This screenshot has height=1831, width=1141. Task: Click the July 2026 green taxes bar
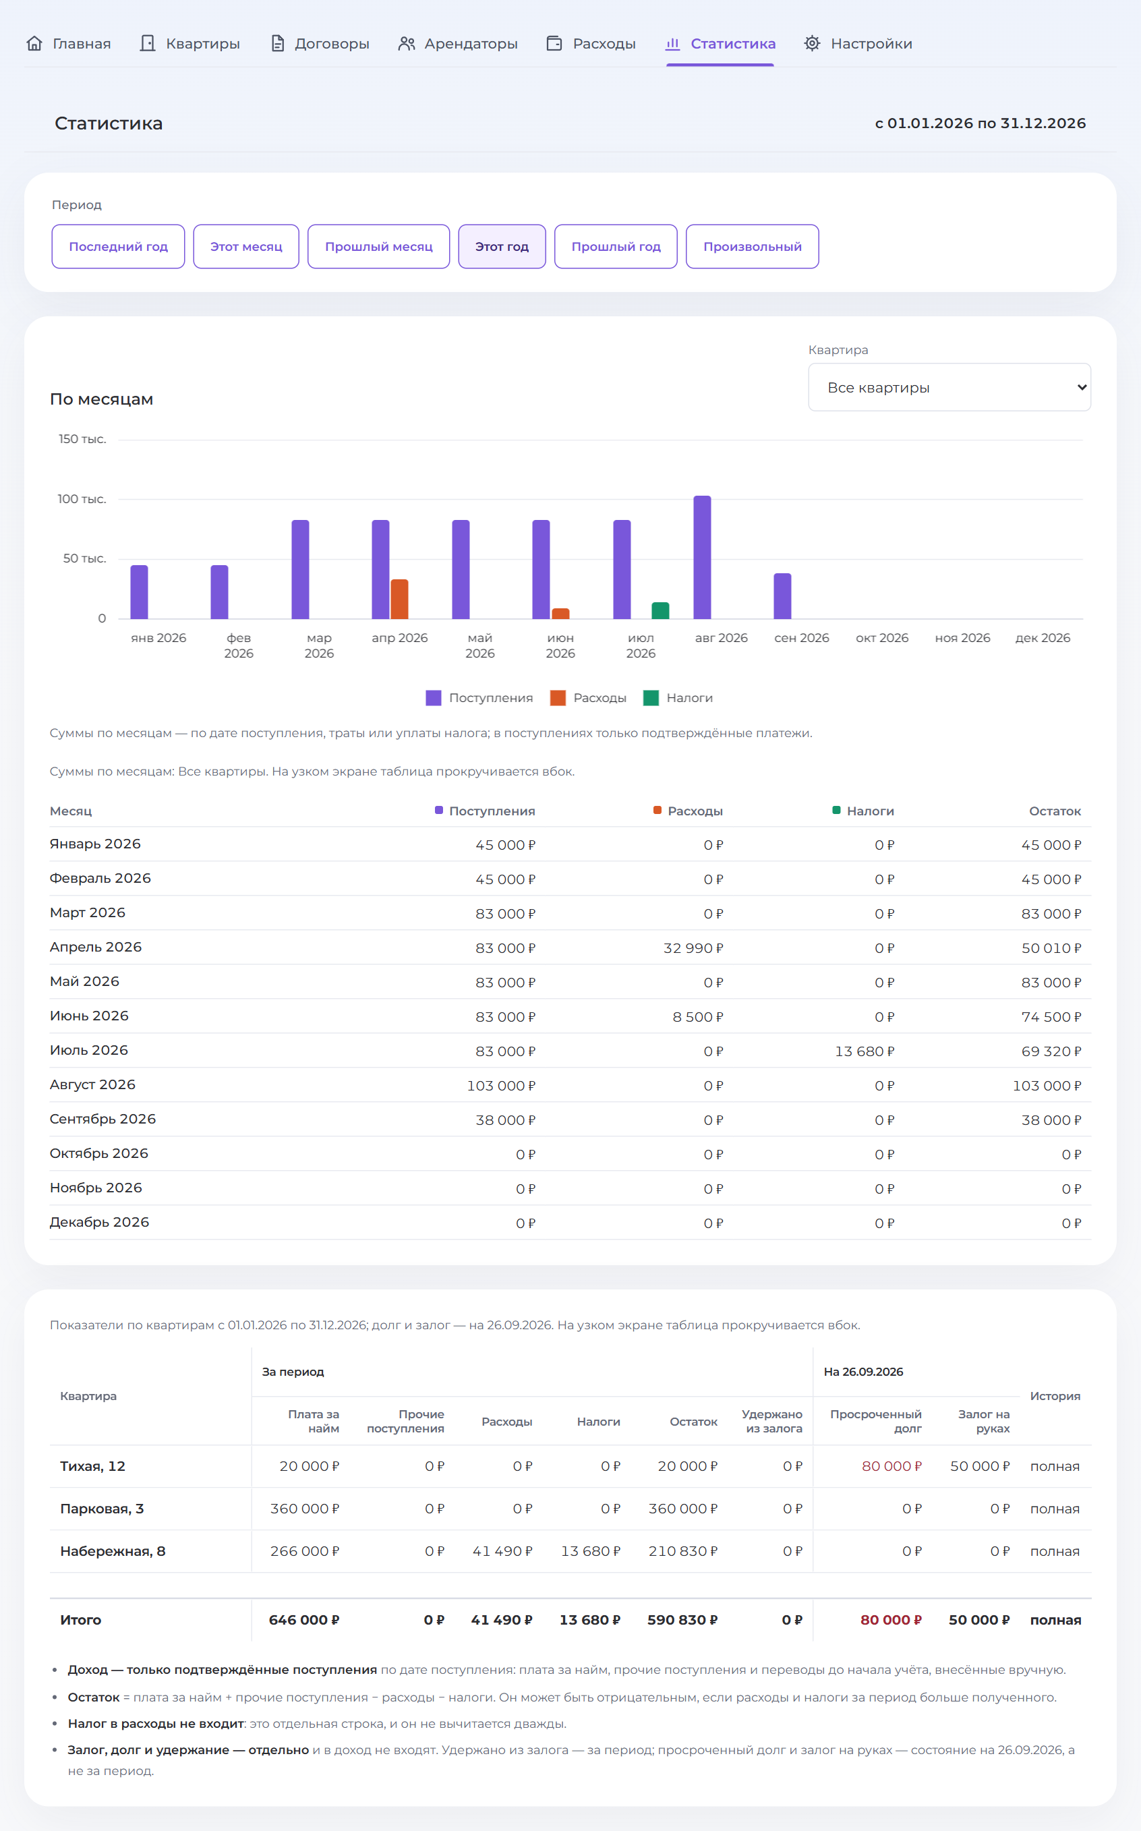pyautogui.click(x=660, y=610)
